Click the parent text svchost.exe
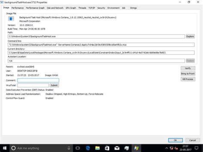Viewport: 203px width, 152px height. (26, 67)
